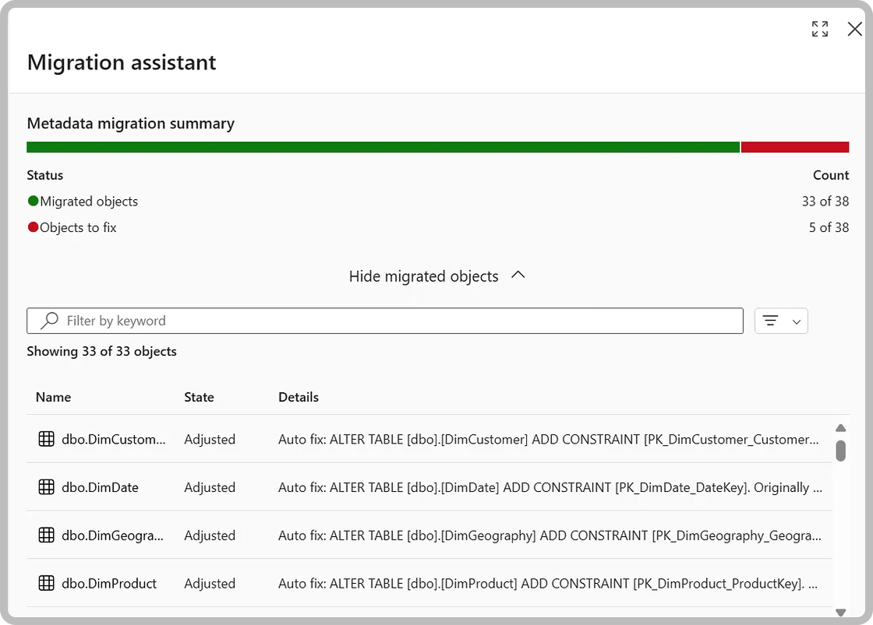Screen dimensions: 873x625
Task: Click the Auto fix details for DimProduct
Action: [548, 584]
